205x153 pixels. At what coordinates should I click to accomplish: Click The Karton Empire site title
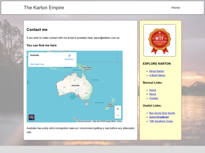coord(44,8)
